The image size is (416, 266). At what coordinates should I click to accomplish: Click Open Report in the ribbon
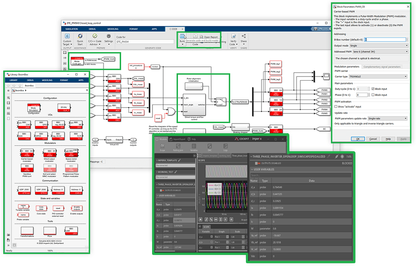(209, 37)
